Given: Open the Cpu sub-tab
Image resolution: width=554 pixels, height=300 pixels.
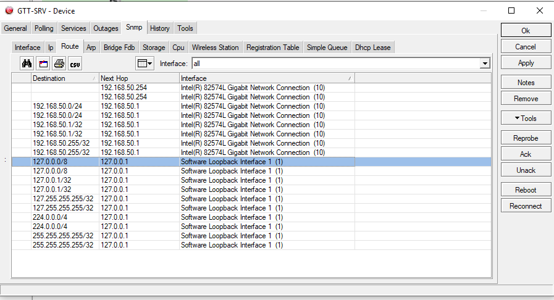Looking at the screenshot, I should click(178, 48).
